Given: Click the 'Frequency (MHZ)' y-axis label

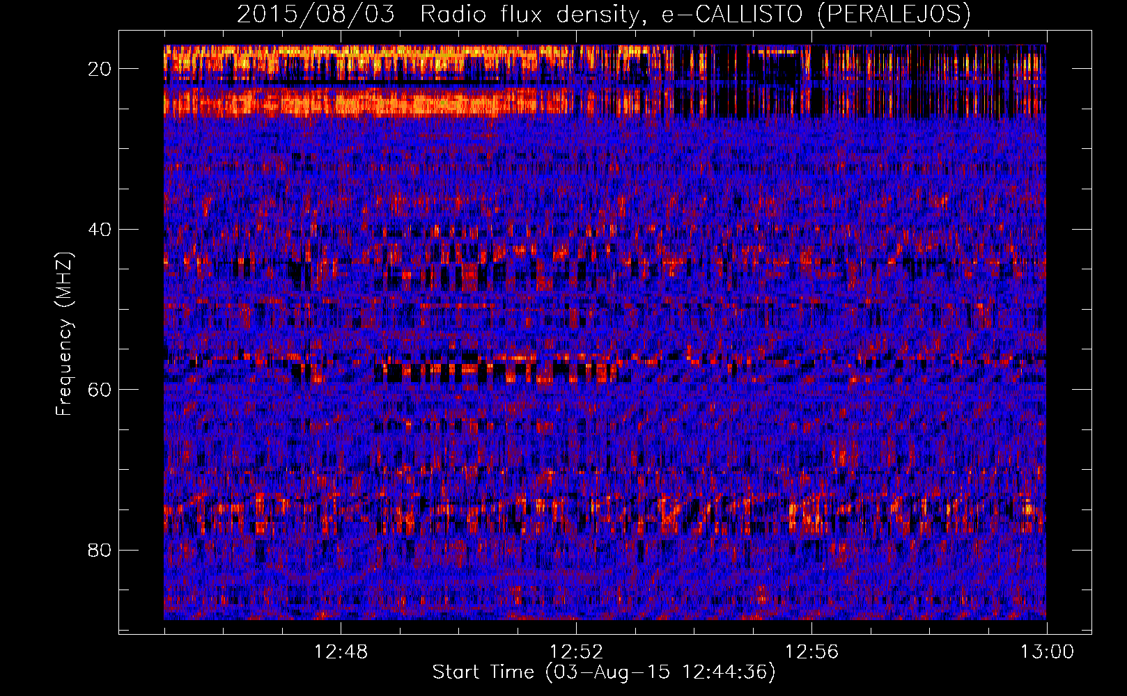Looking at the screenshot, I should [64, 334].
